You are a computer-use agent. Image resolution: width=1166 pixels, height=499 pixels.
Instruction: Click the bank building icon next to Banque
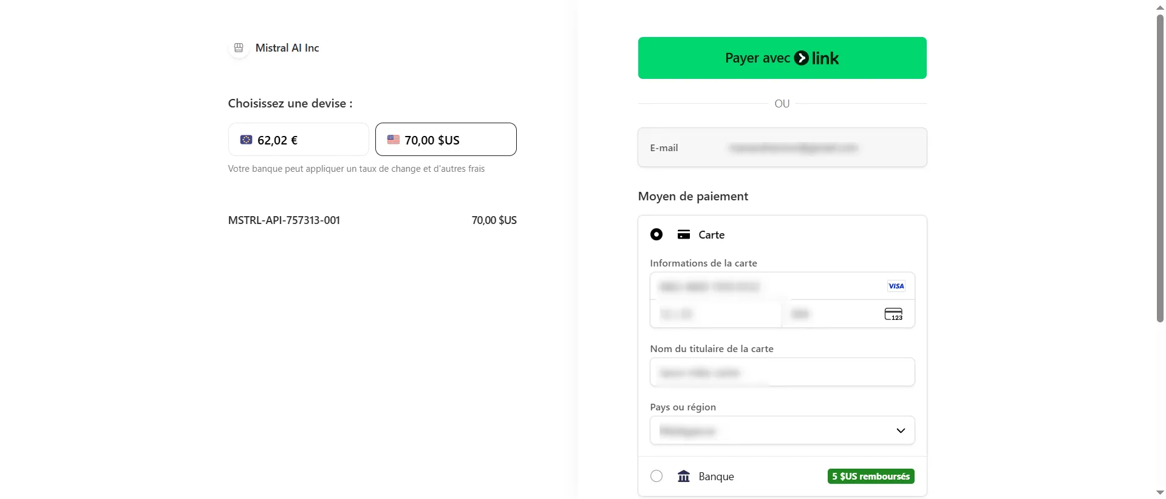pyautogui.click(x=684, y=477)
